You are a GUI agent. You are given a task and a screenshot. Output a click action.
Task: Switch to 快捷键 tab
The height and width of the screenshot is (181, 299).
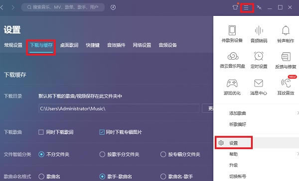tap(93, 45)
